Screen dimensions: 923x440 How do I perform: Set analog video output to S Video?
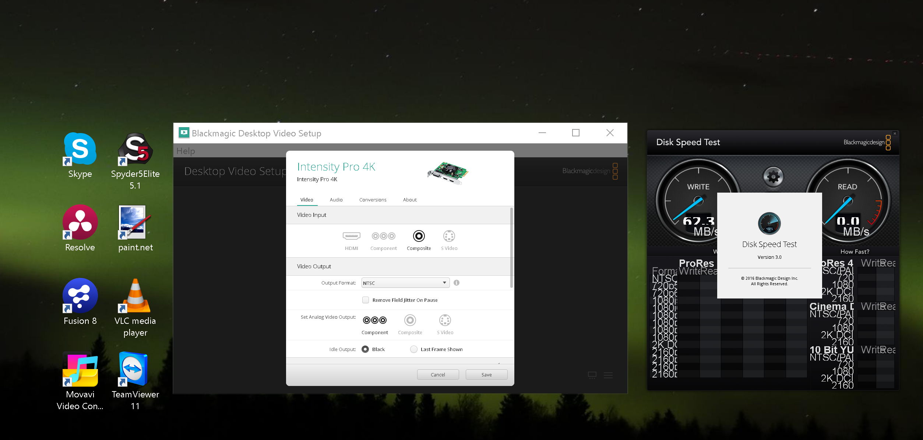pyautogui.click(x=445, y=325)
